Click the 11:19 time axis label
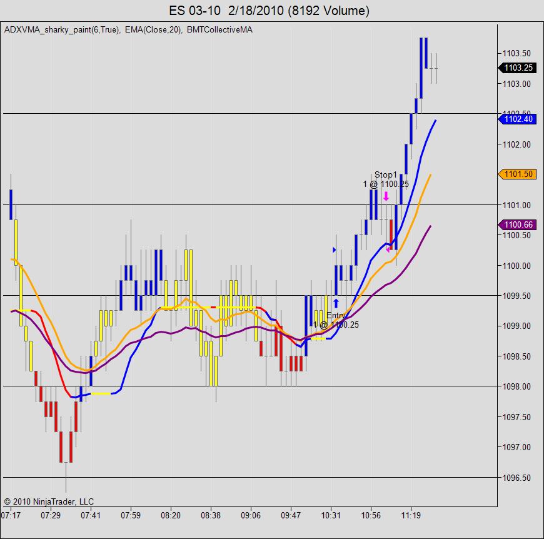Viewport: 544px width, 539px height. coord(411,515)
